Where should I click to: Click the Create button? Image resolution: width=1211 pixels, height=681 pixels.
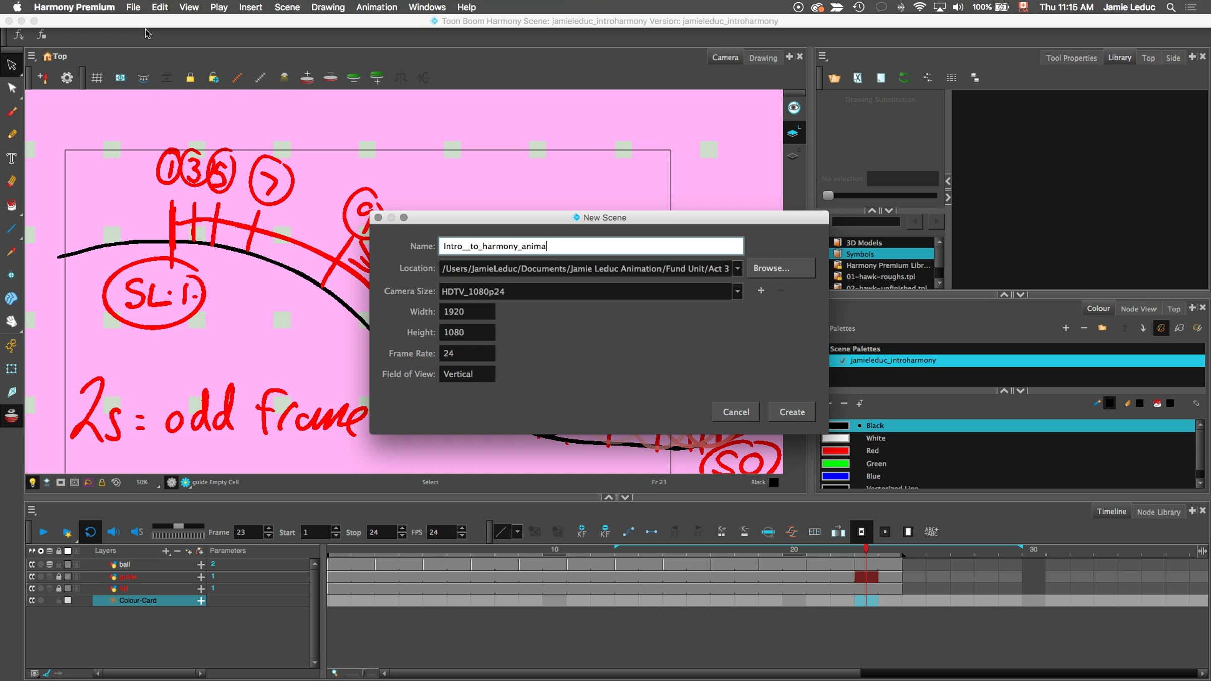(792, 412)
